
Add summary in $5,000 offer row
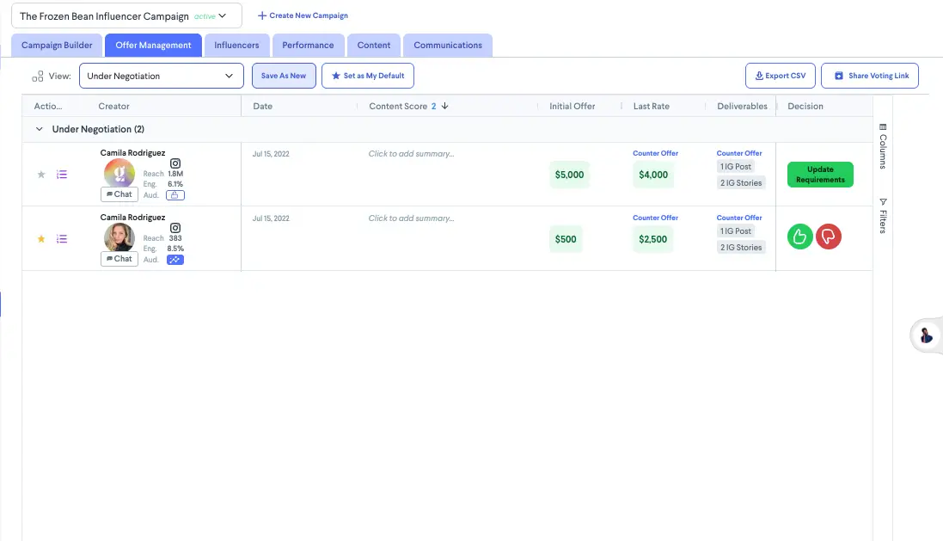pos(412,153)
